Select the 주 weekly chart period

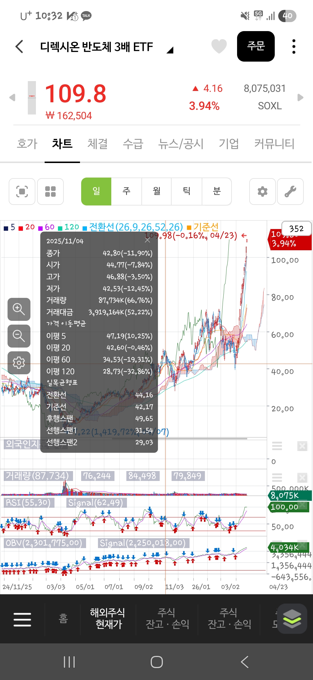point(126,192)
